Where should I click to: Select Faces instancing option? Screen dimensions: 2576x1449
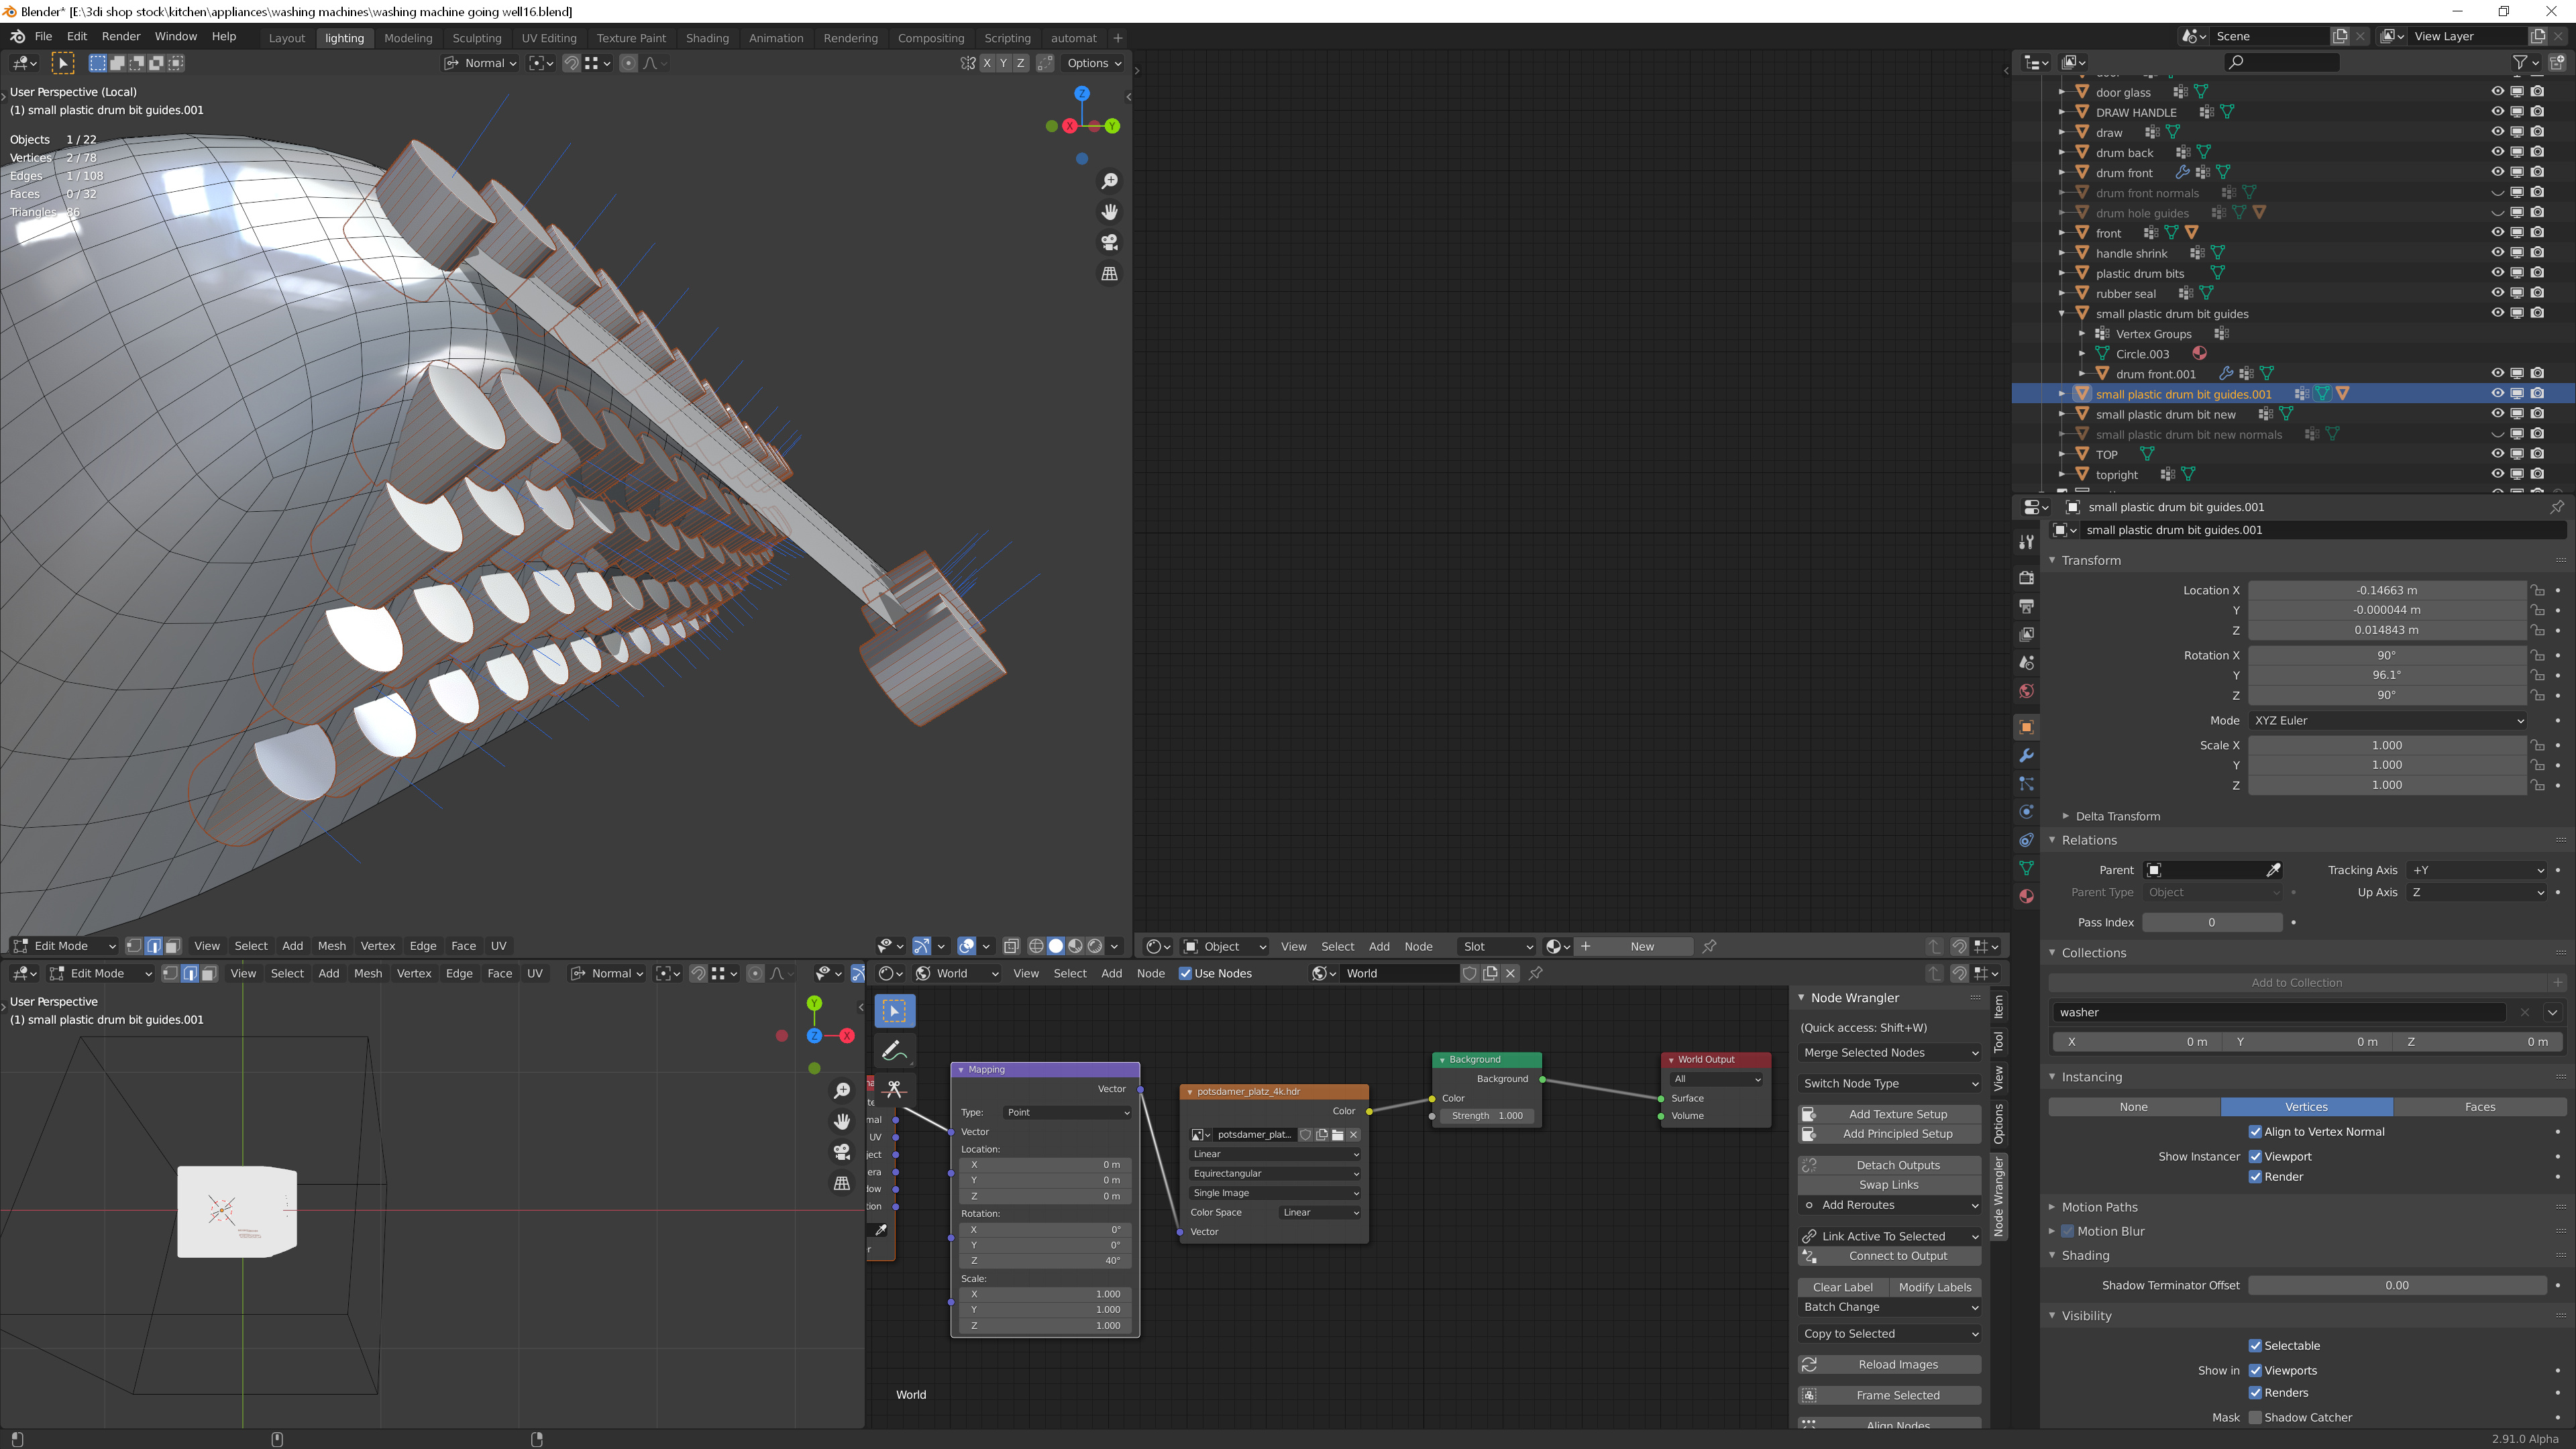click(2480, 1107)
